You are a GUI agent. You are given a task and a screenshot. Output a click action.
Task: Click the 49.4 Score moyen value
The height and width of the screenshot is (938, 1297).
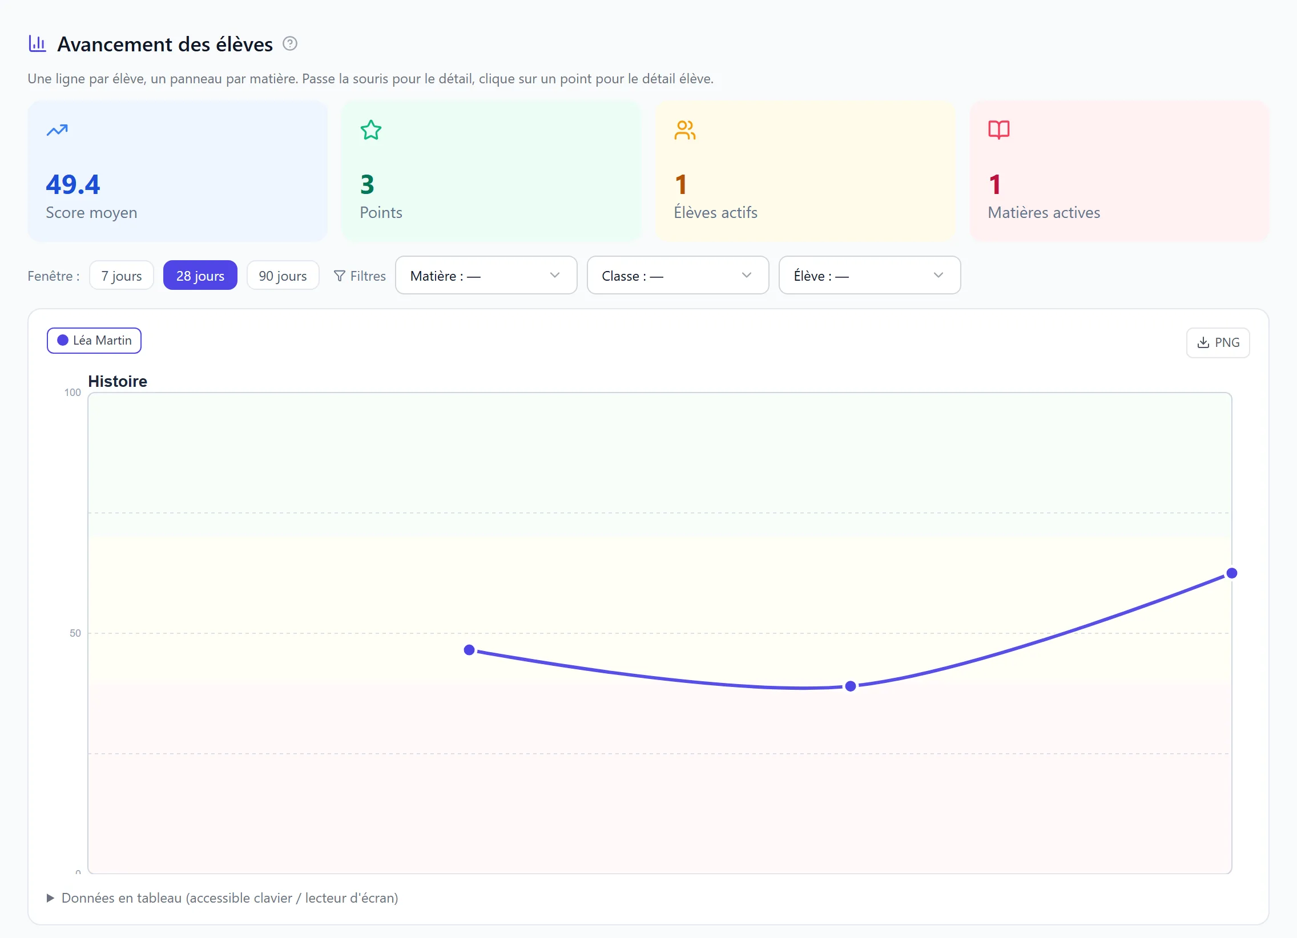pyautogui.click(x=72, y=184)
